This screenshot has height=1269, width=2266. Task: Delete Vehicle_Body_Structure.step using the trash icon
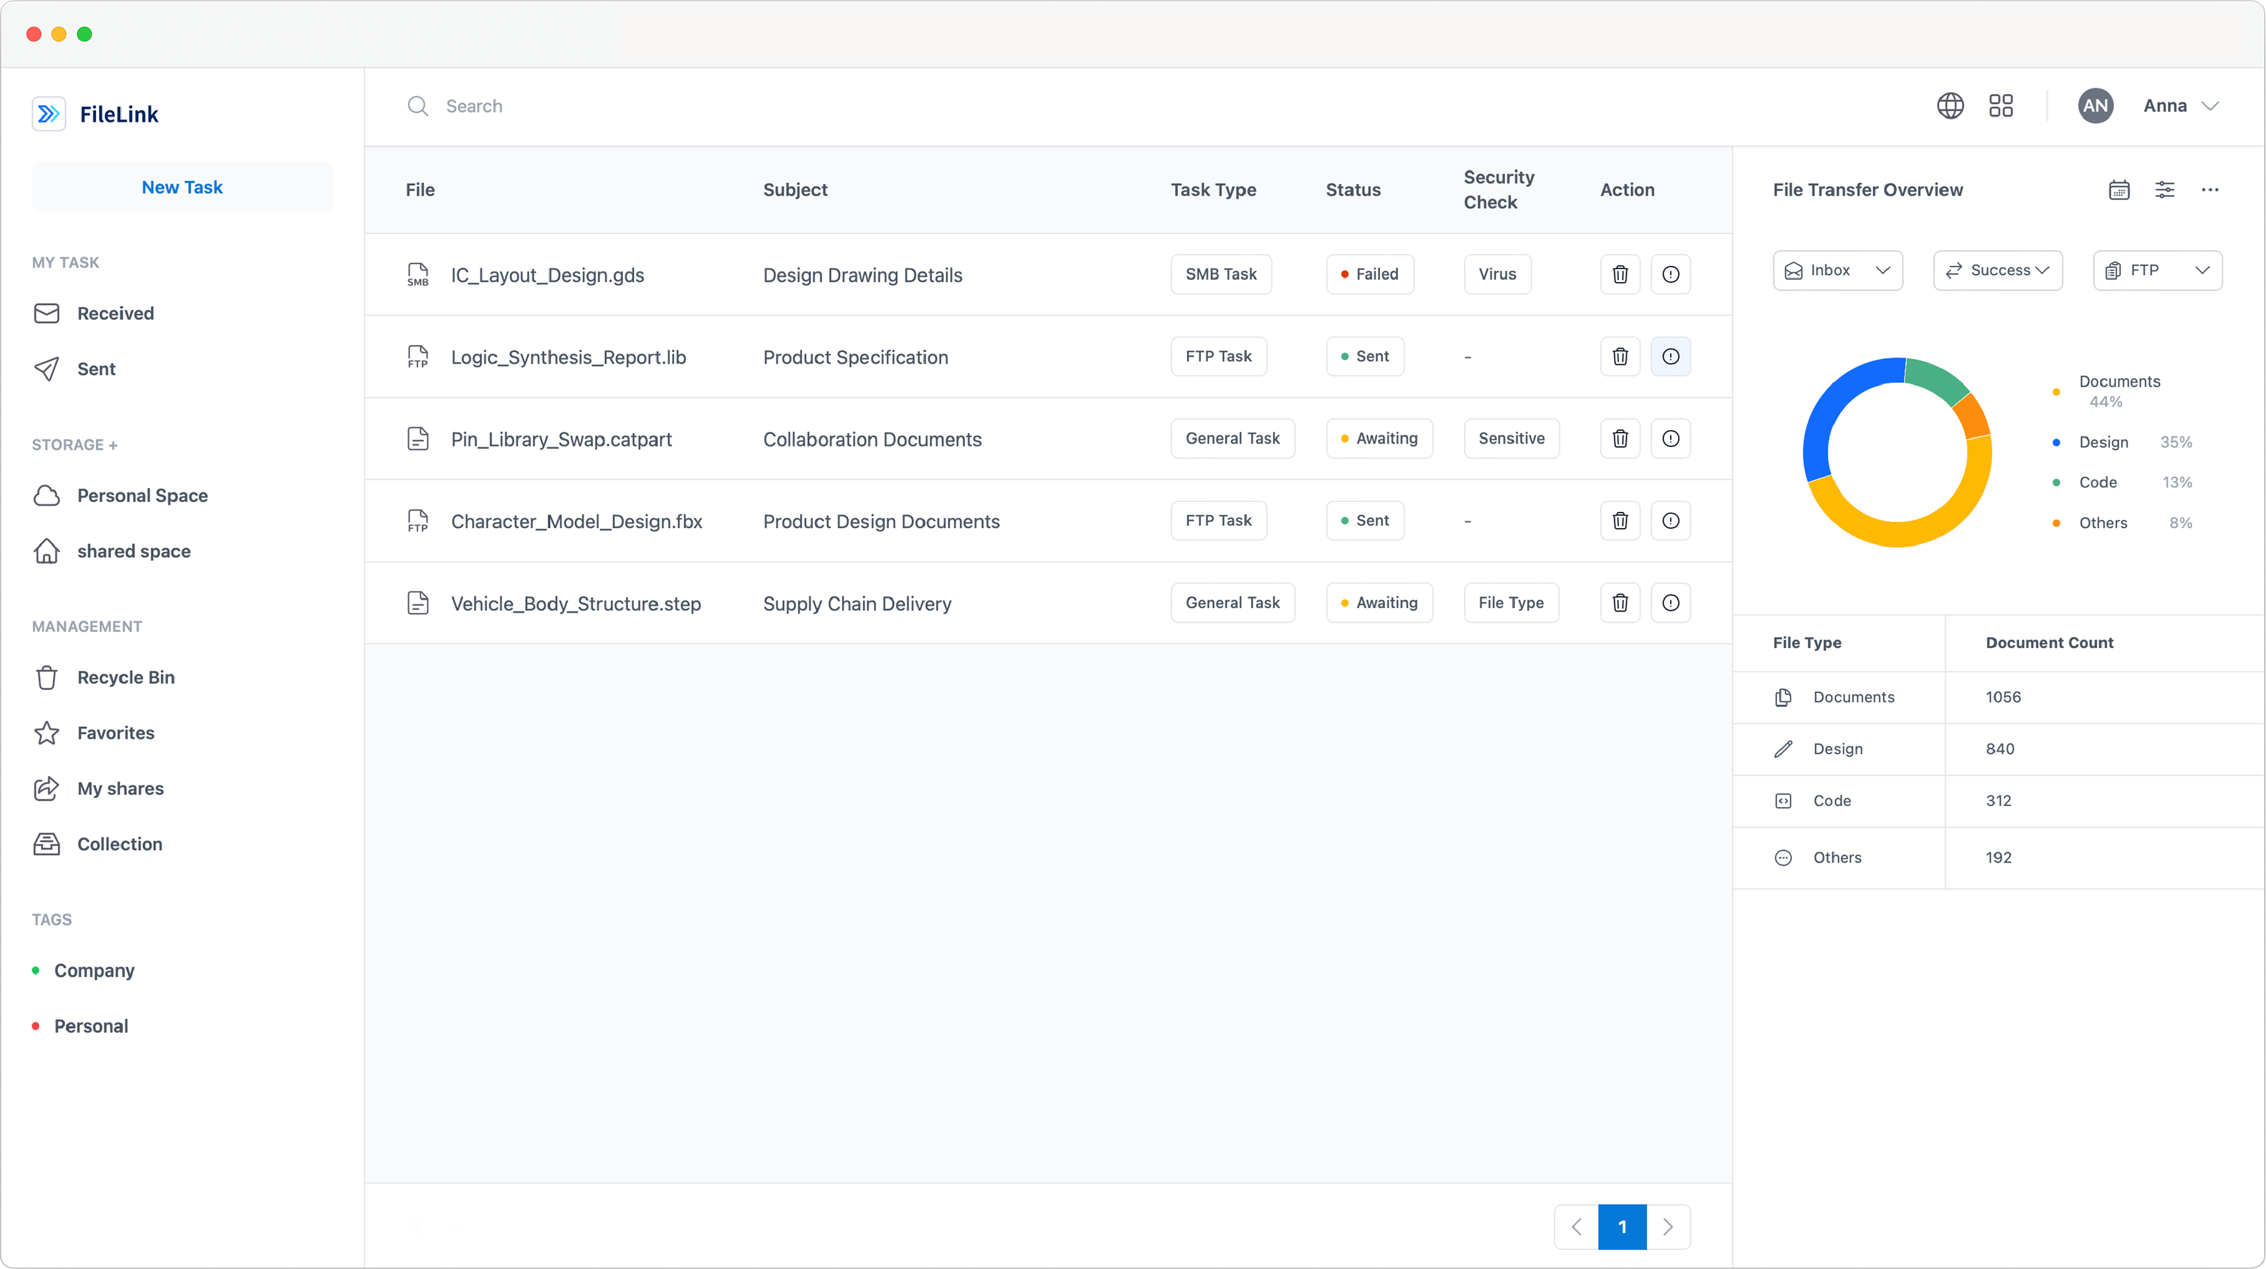(1619, 604)
